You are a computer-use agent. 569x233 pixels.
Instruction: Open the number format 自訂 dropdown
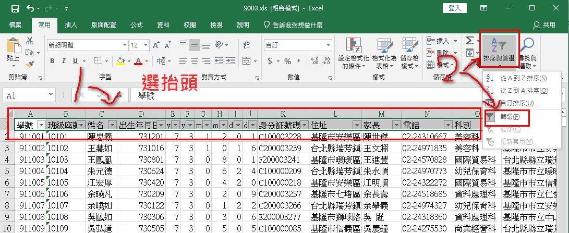click(x=329, y=45)
